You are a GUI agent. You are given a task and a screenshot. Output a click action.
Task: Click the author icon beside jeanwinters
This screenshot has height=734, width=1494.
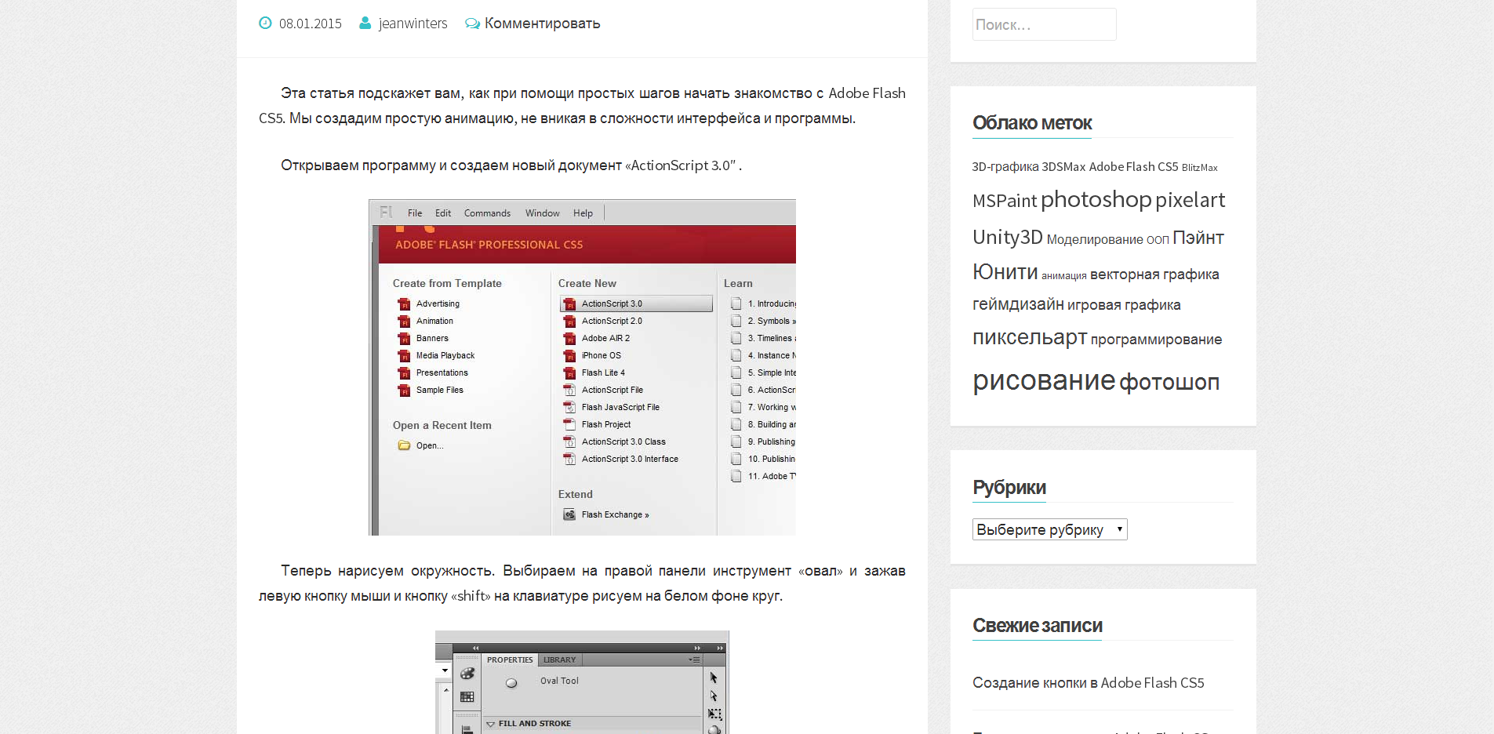tap(365, 24)
